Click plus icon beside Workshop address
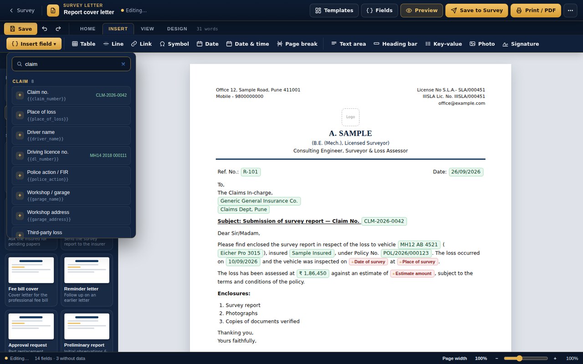Image resolution: width=583 pixels, height=364 pixels. coord(20,215)
